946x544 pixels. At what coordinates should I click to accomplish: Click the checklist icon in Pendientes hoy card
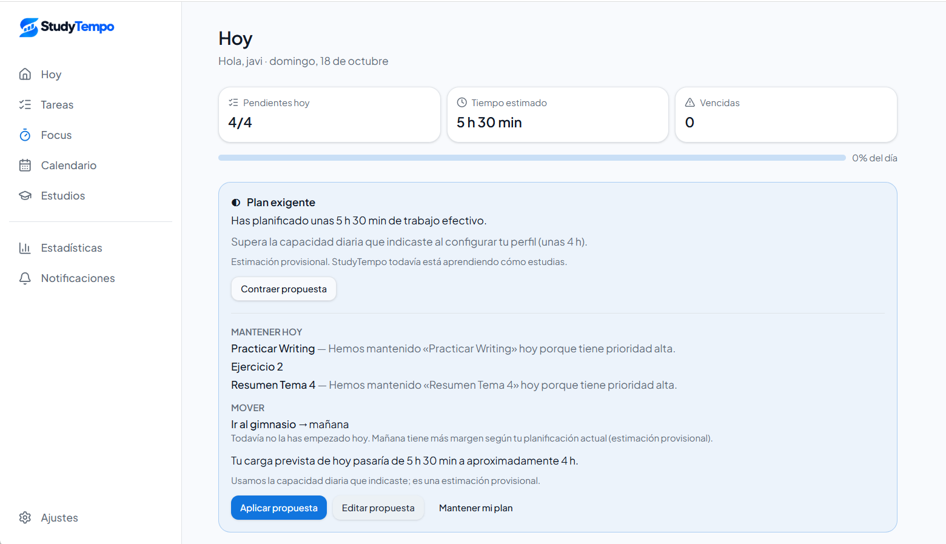233,102
